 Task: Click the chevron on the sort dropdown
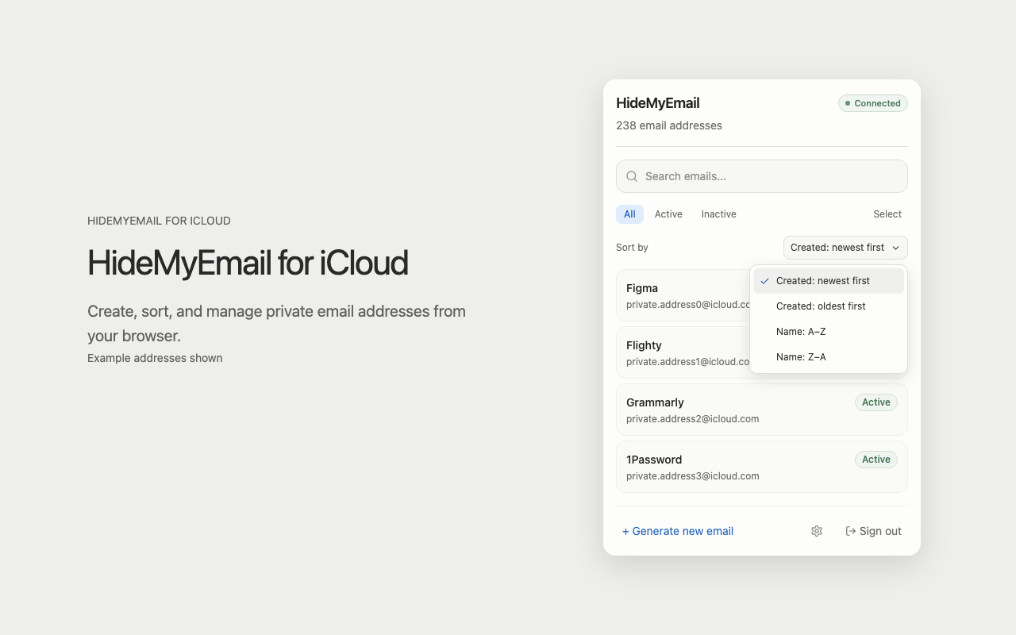pos(896,248)
